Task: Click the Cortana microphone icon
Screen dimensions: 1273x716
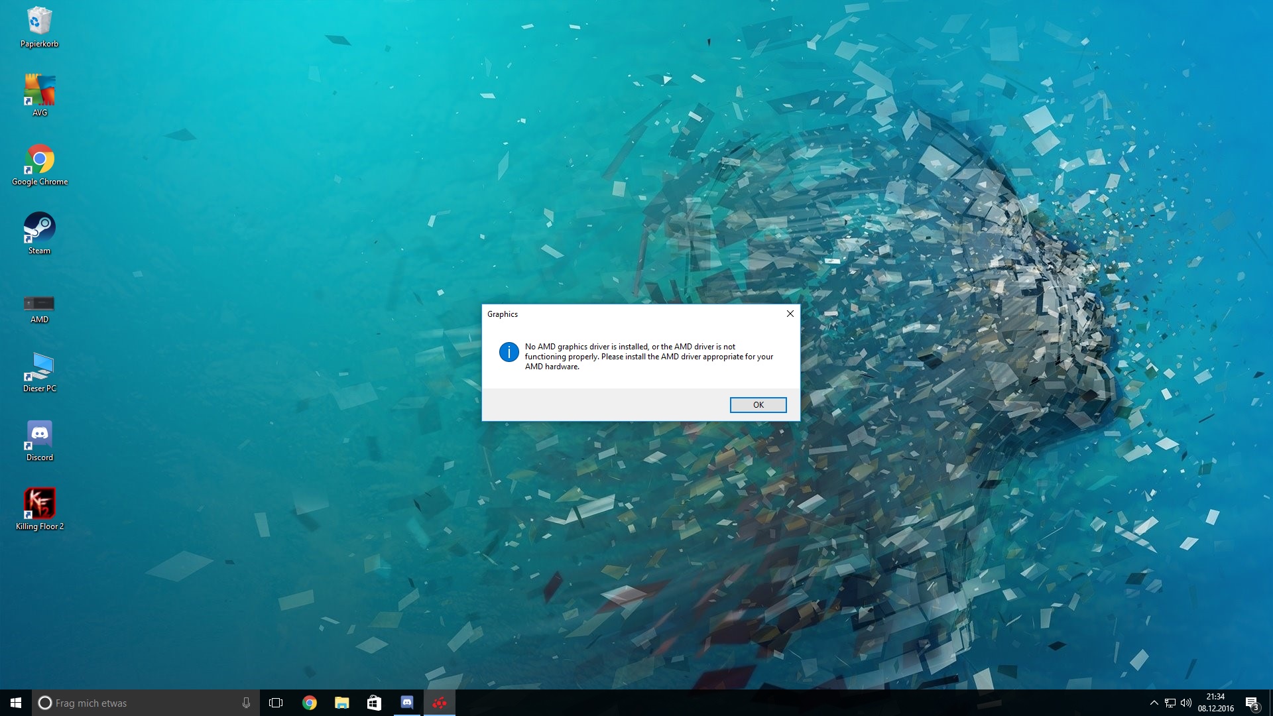Action: (x=246, y=703)
